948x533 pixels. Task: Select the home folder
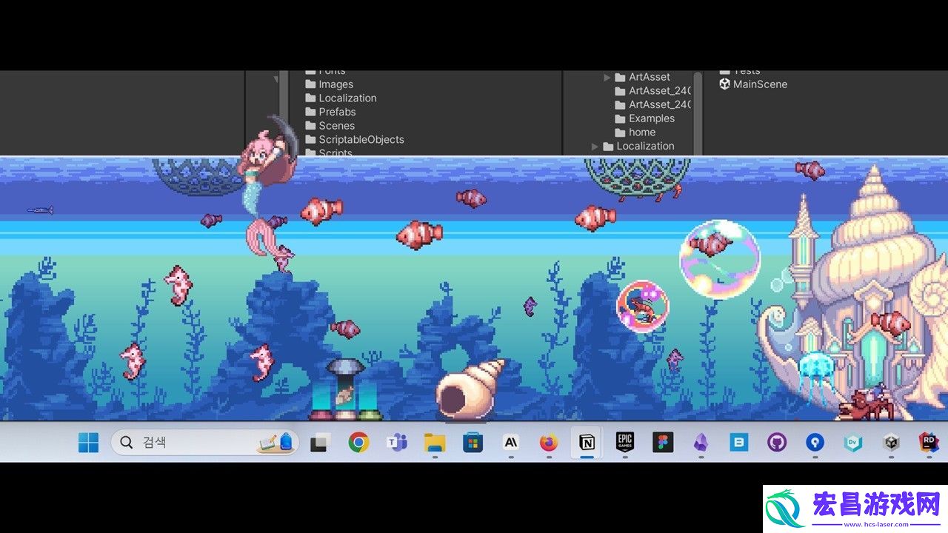[x=635, y=133]
